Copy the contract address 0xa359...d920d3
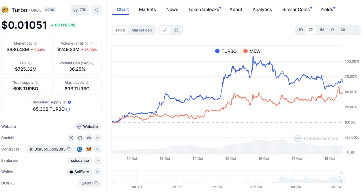The image size is (363, 192). pos(69,149)
